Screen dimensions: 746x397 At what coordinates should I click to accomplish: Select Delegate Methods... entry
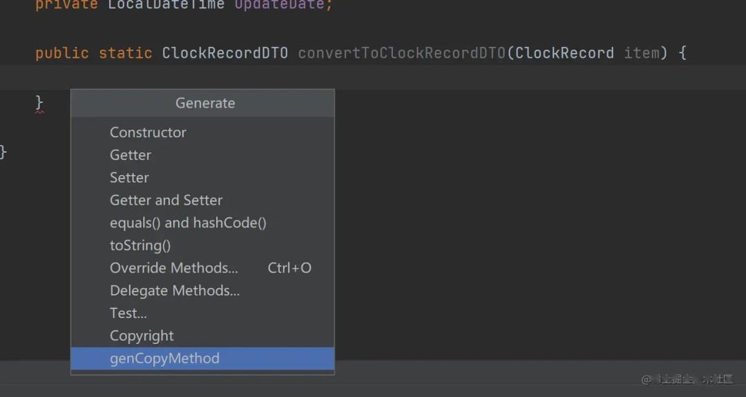[x=175, y=291]
